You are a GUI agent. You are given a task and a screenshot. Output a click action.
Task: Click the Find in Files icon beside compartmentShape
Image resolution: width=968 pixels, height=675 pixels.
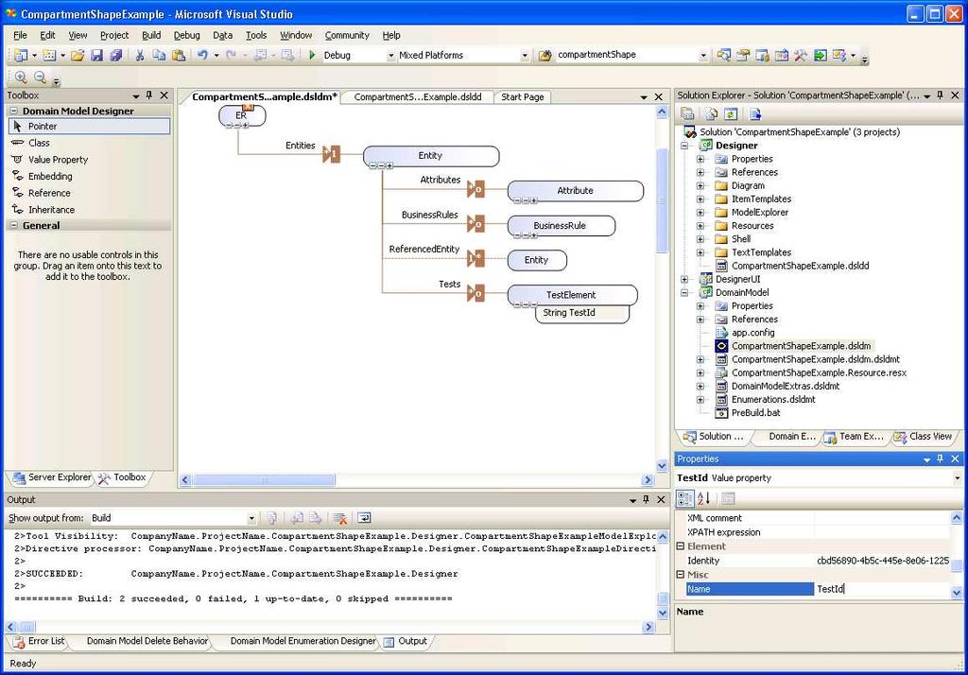coord(544,56)
